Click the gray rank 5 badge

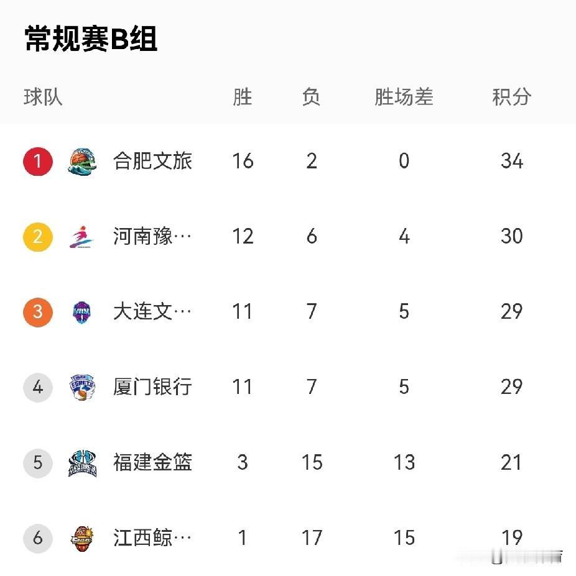click(38, 463)
